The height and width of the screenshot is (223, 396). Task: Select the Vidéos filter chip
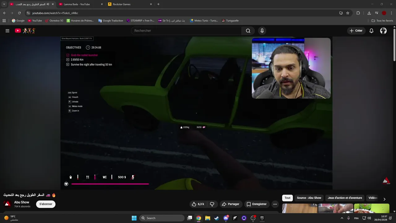tap(373, 198)
